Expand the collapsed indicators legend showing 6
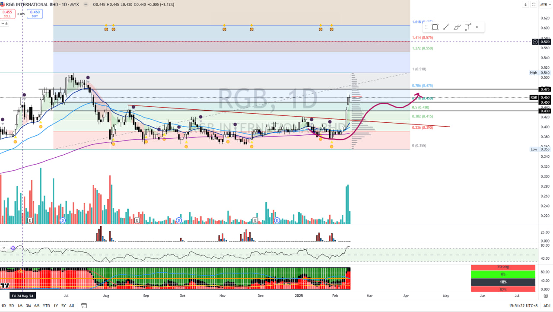The height and width of the screenshot is (312, 553). 5,23
